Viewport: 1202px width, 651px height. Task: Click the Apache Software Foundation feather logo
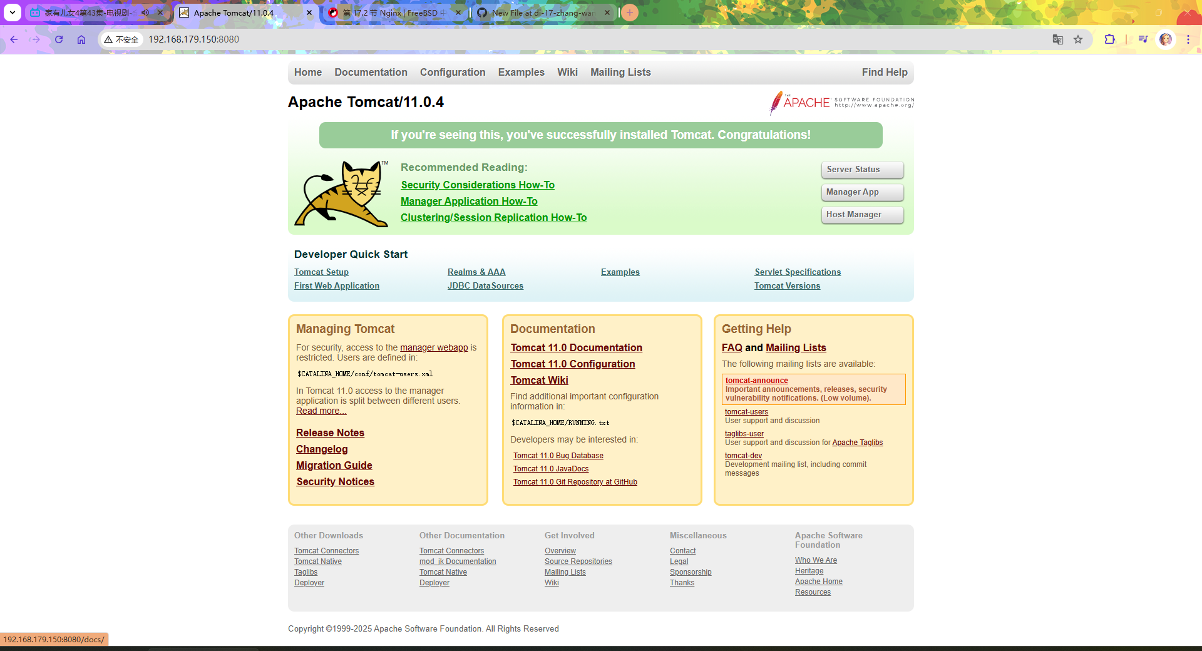[841, 103]
